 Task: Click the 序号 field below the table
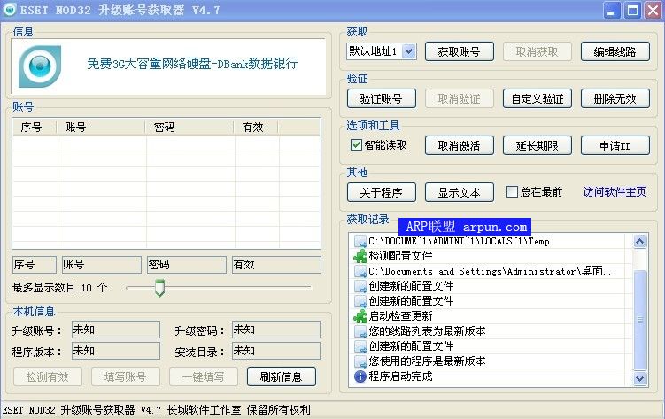click(x=35, y=265)
